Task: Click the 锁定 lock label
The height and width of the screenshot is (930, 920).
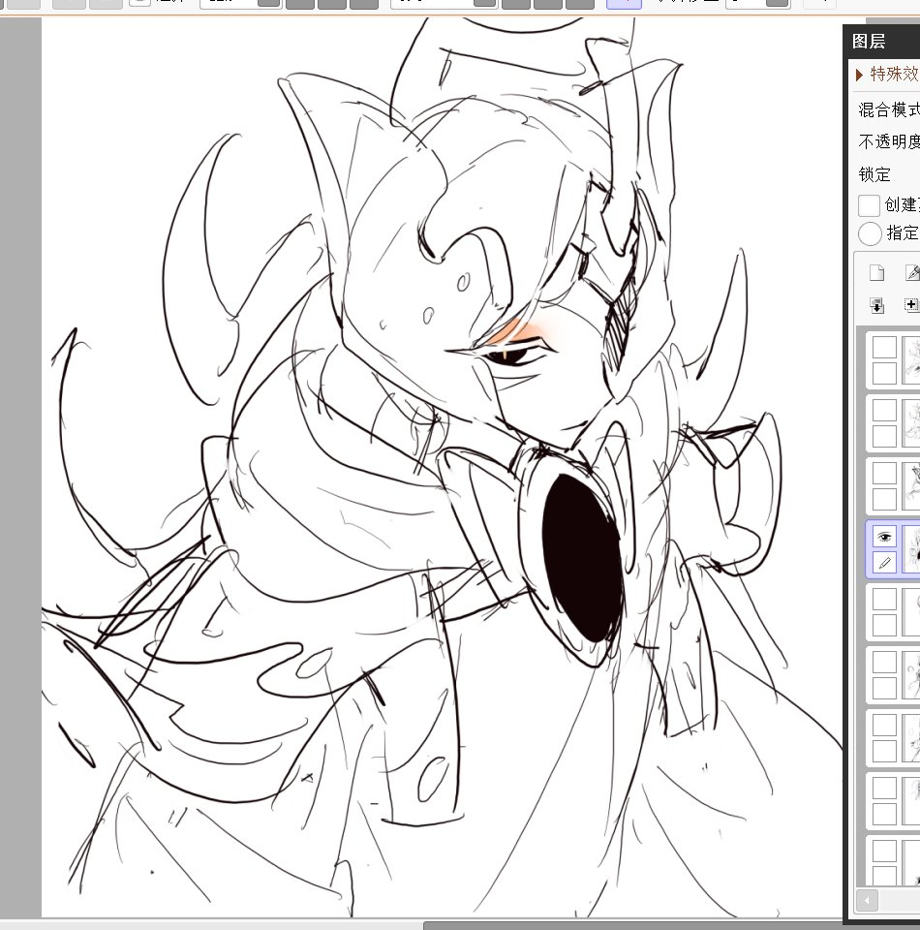Action: [x=874, y=174]
